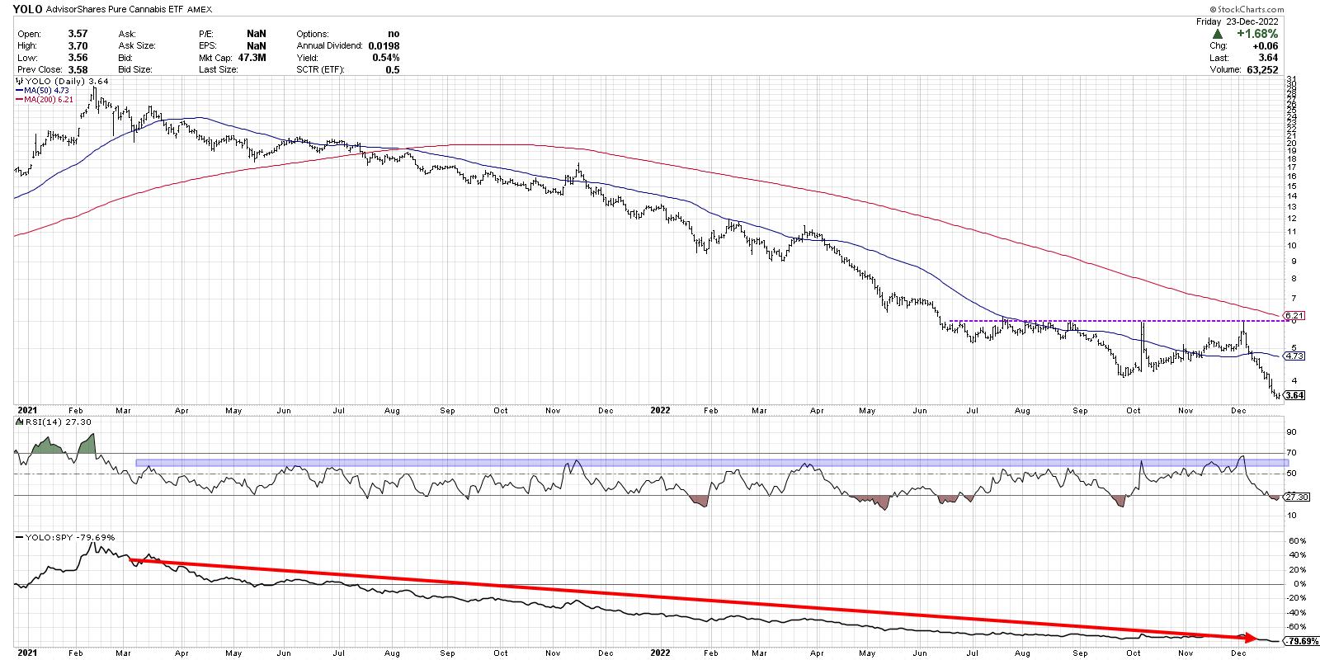Click the +1.68% percent change value
The height and width of the screenshot is (660, 1320).
[1257, 34]
